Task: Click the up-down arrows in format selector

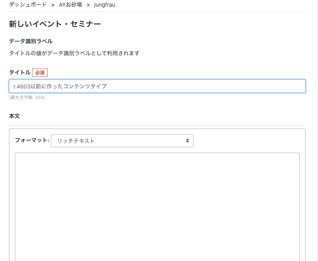Action: coord(188,141)
